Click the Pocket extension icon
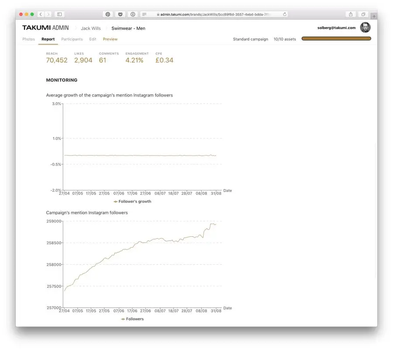The image size is (393, 349). 120,14
